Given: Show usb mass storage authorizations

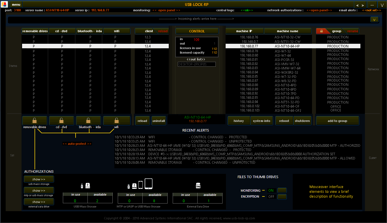Looking at the screenshot, I should pos(39,179).
